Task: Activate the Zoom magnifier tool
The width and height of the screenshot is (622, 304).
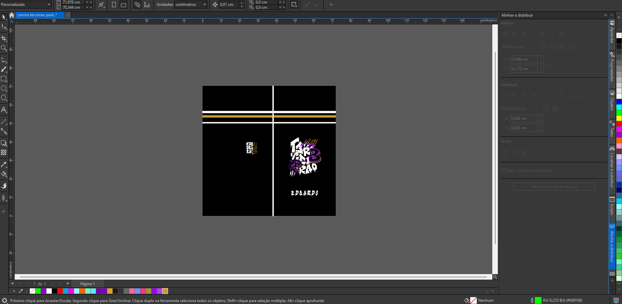Action: 4,48
